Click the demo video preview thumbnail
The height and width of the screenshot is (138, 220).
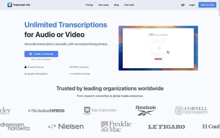point(158,48)
